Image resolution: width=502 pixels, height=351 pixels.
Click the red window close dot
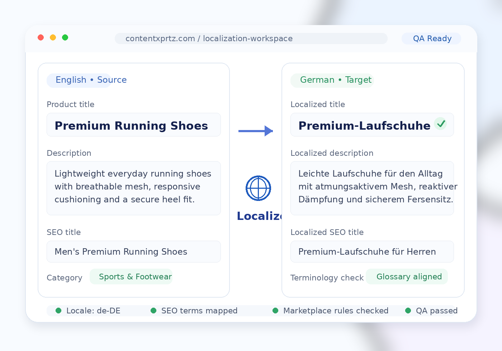tap(41, 38)
